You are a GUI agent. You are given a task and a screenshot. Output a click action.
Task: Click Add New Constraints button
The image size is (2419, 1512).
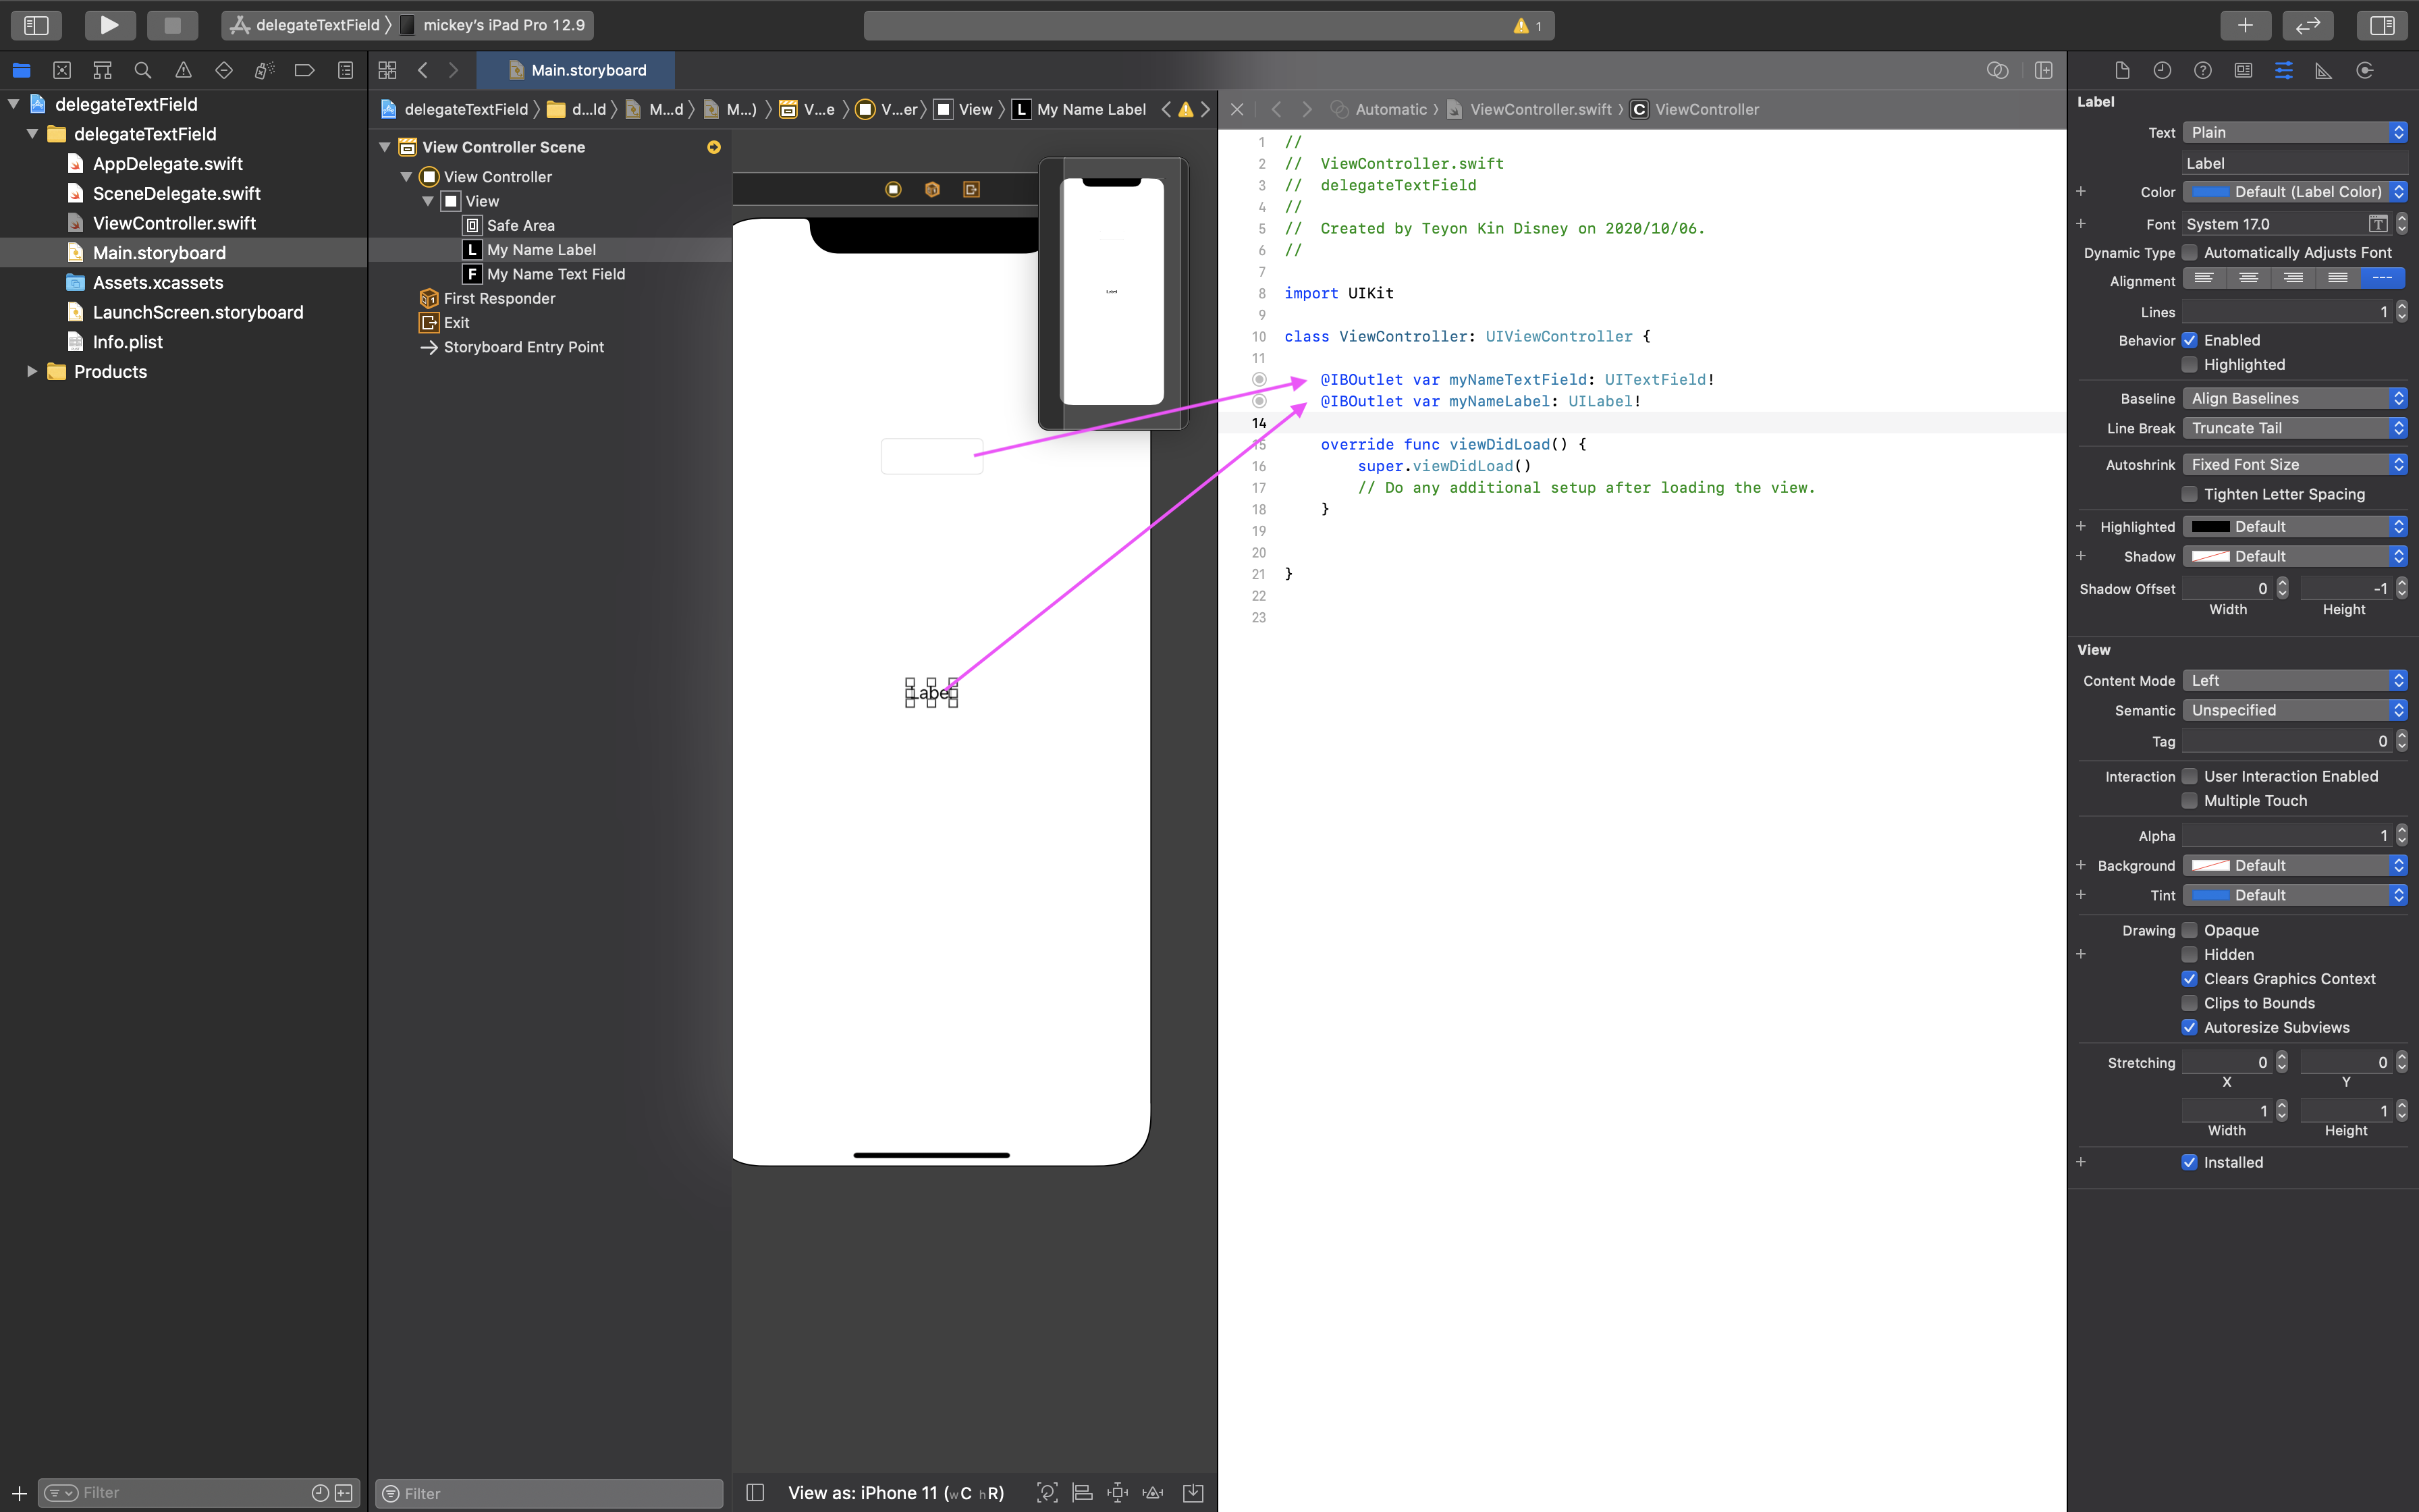(x=1118, y=1492)
